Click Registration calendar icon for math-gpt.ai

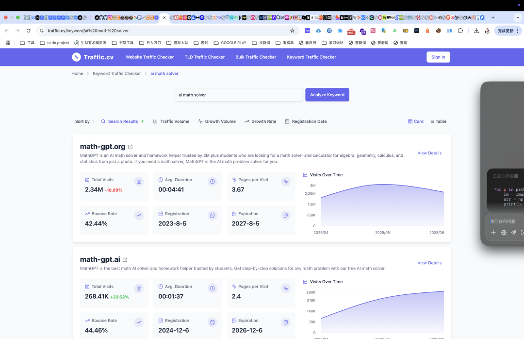[212, 322]
